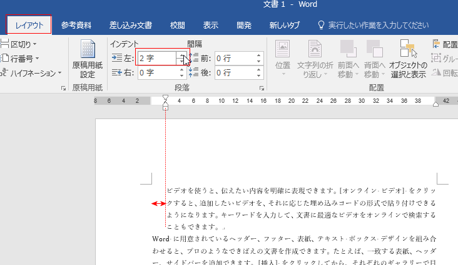Click the spacing before icon beside 前
458x265 pixels.
(x=194, y=58)
